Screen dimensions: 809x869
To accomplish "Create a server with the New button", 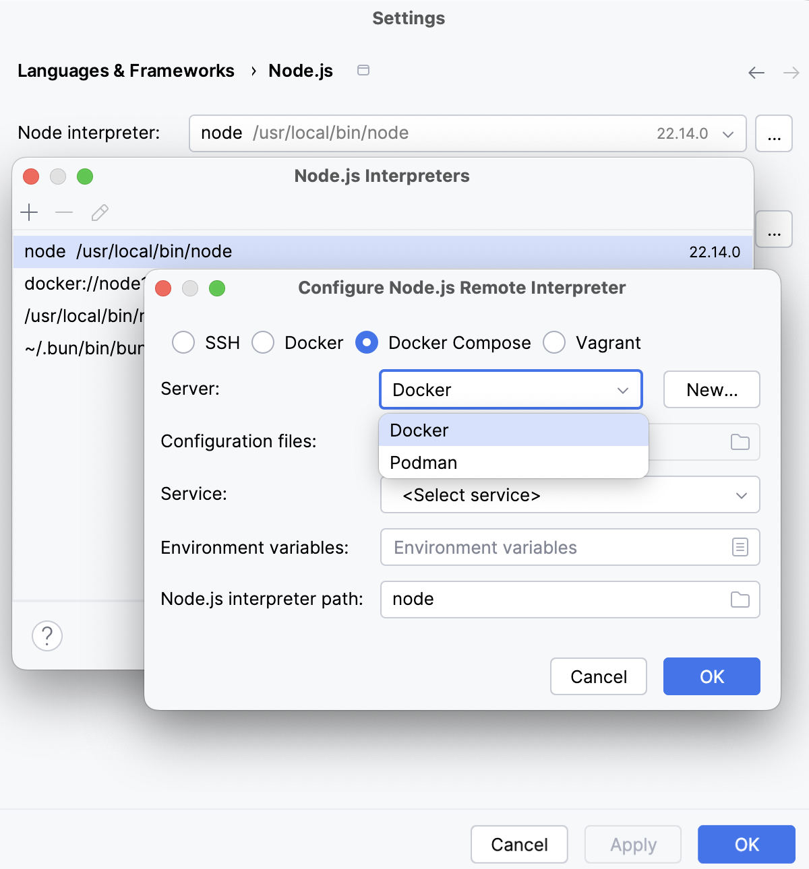I will click(711, 389).
